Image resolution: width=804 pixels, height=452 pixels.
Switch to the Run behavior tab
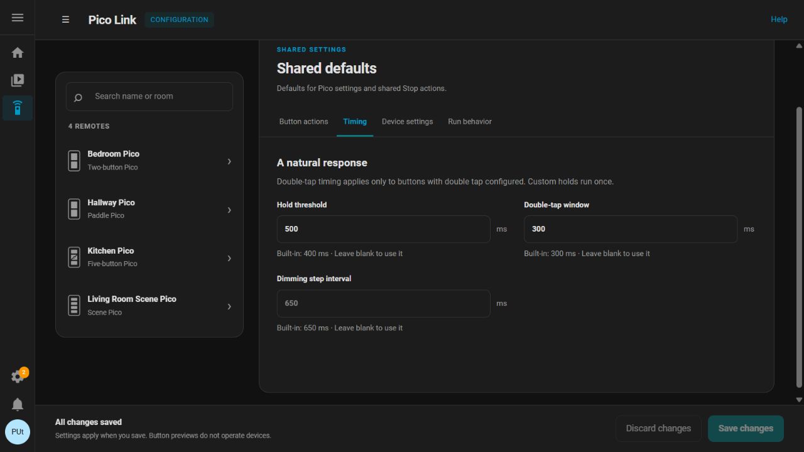[x=470, y=122]
